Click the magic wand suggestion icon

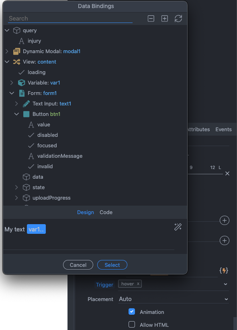(x=178, y=227)
